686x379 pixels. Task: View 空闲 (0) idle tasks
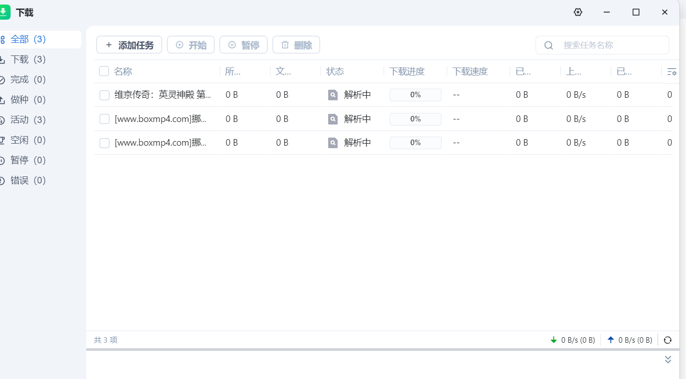[x=39, y=140]
